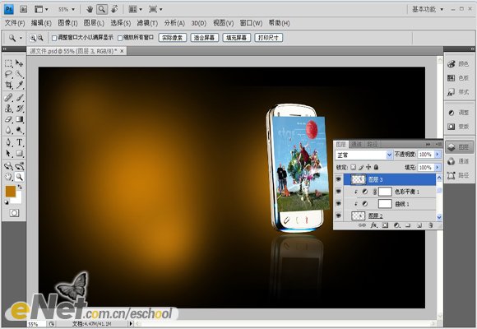Select the Zoom tool in toolbox
The height and width of the screenshot is (329, 477).
click(20, 177)
